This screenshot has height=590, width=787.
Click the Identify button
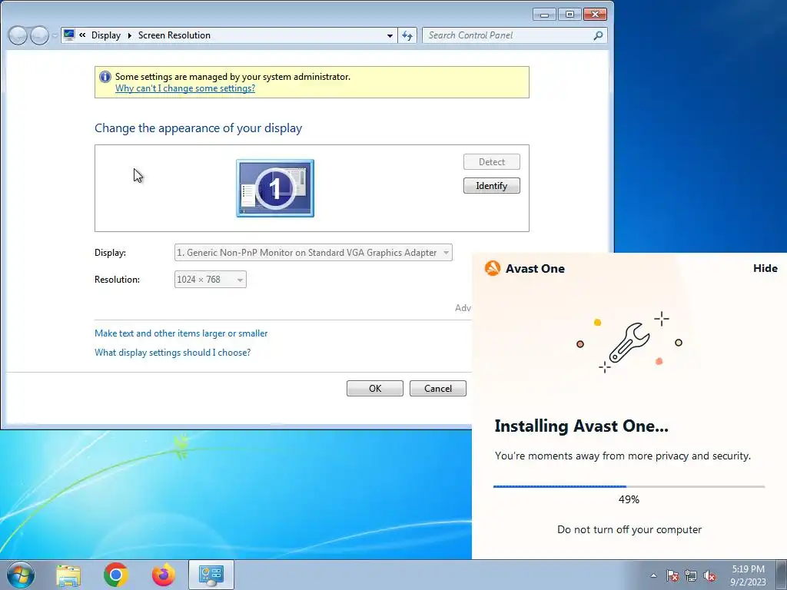point(491,186)
